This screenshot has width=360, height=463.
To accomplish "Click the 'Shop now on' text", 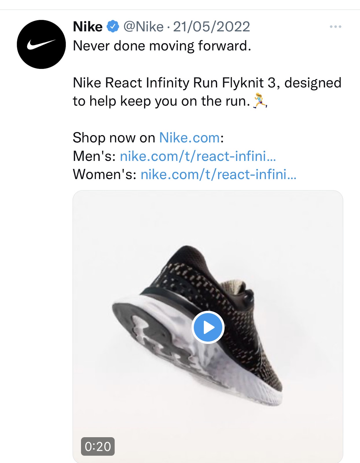I will (114, 138).
